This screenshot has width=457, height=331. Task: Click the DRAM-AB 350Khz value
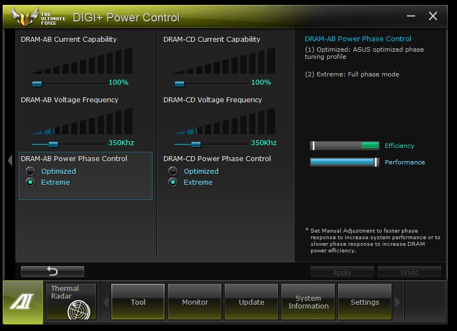[x=121, y=142]
